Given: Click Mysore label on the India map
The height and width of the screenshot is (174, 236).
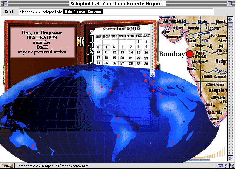Looking at the screenshot, I should [219, 98].
